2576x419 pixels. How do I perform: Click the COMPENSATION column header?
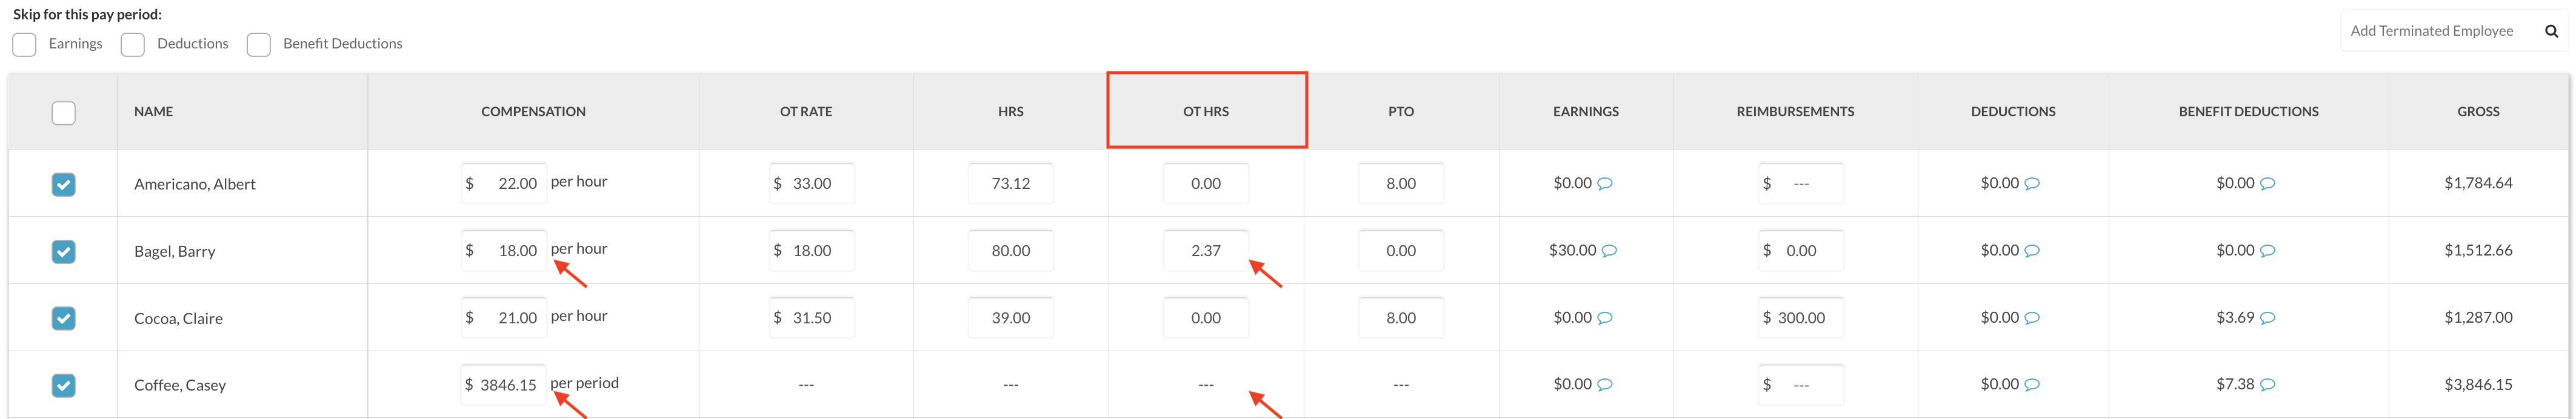coord(533,111)
